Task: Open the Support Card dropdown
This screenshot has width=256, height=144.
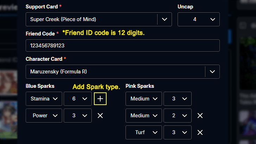Action: (91, 19)
